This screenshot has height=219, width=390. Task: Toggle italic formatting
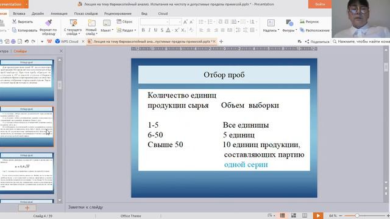[149, 30]
